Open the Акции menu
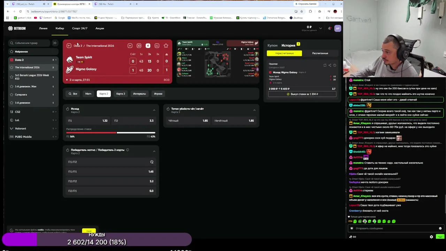The height and width of the screenshot is (251, 446). tap(100, 28)
